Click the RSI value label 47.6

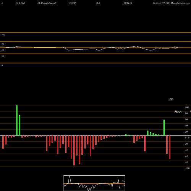point(175,48)
